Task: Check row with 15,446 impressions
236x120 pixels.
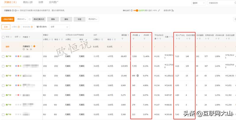Action: point(3,76)
